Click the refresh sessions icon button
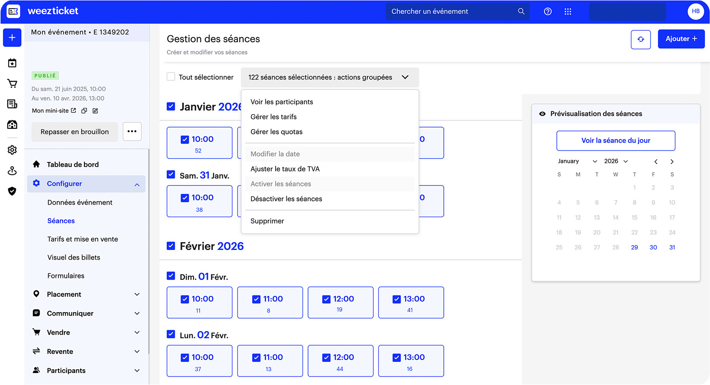This screenshot has width=710, height=385. pyautogui.click(x=640, y=39)
